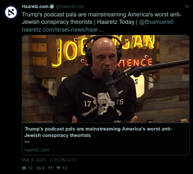Click the heart likes icon
Image resolution: width=193 pixels, height=174 pixels.
[x=59, y=168]
